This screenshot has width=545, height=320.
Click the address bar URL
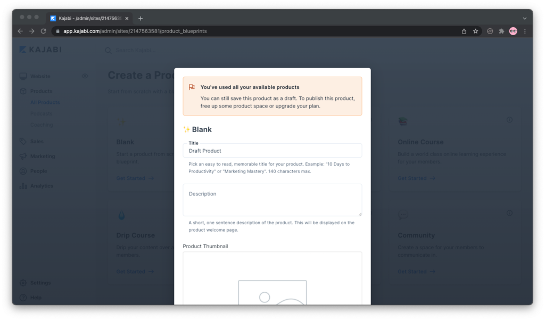click(x=135, y=31)
